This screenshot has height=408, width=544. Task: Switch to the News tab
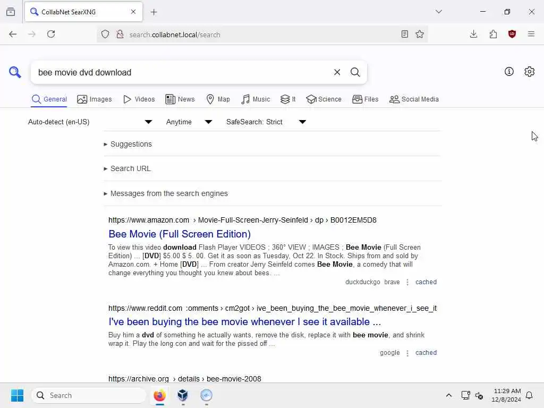(180, 99)
